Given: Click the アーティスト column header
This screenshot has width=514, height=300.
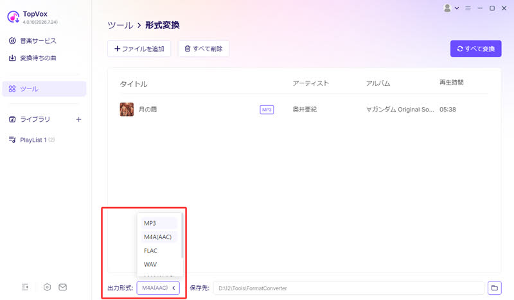Looking at the screenshot, I should (x=310, y=83).
